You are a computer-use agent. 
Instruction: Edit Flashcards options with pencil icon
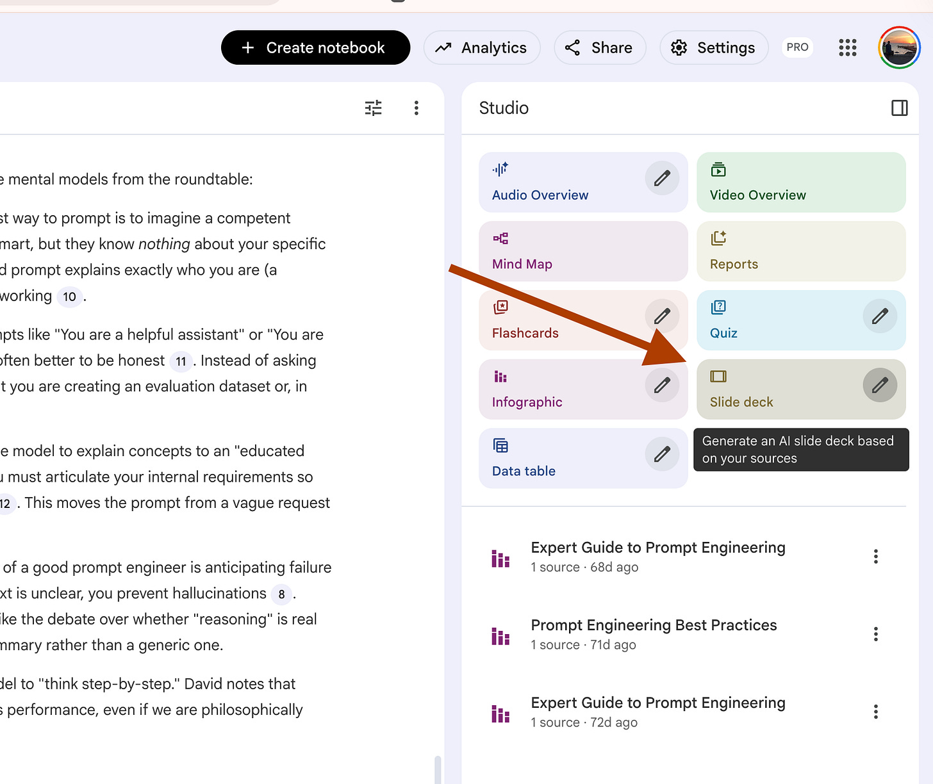(x=662, y=316)
